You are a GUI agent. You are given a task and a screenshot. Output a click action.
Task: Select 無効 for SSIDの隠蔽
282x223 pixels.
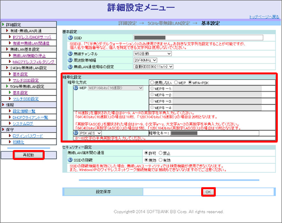click(x=146, y=160)
